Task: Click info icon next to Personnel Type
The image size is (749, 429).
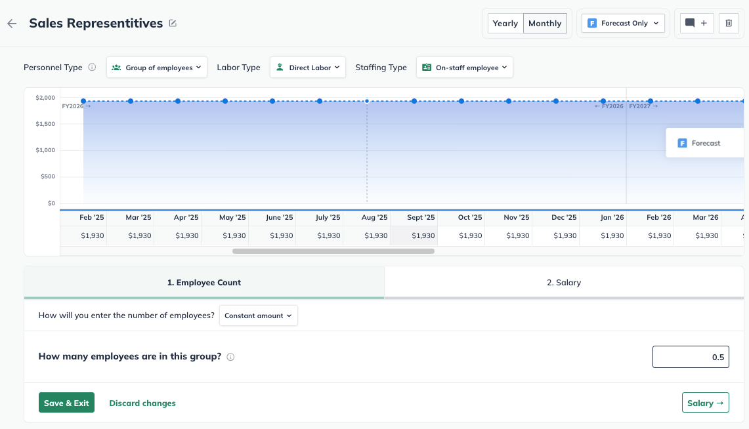Action: click(92, 67)
